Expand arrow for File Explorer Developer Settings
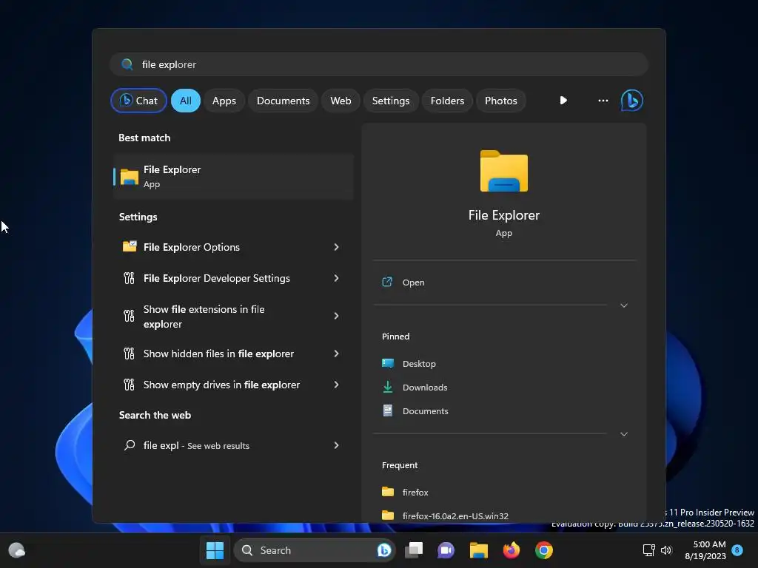The height and width of the screenshot is (568, 758). pos(336,278)
